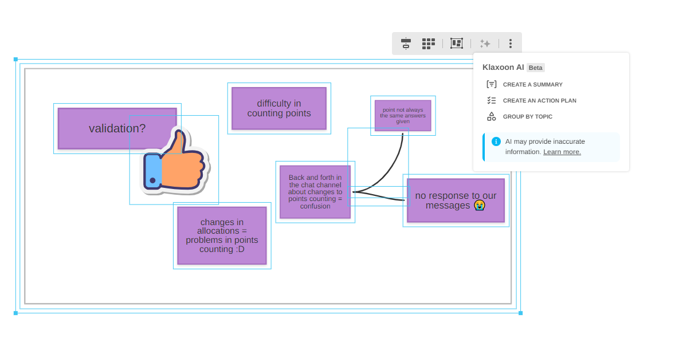The image size is (675, 358).
Task: Click the frame layout toolbar icon
Action: (456, 44)
